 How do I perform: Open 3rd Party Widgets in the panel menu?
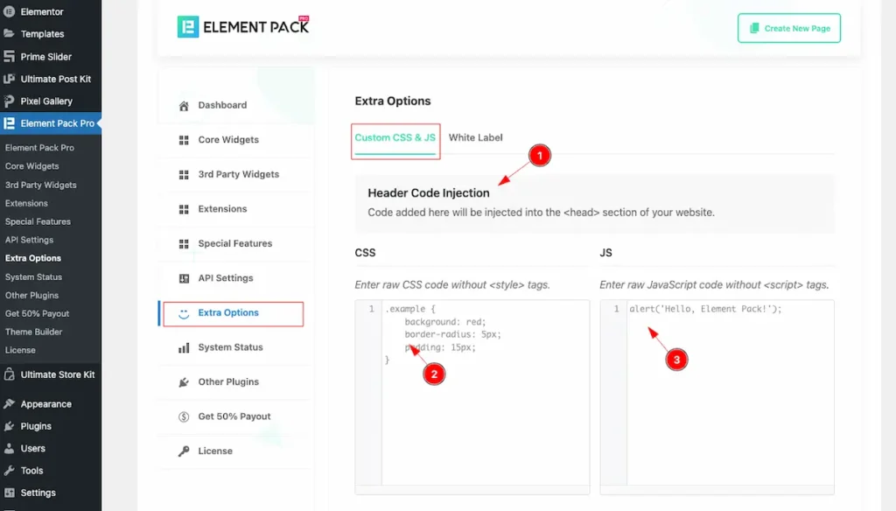pos(238,174)
